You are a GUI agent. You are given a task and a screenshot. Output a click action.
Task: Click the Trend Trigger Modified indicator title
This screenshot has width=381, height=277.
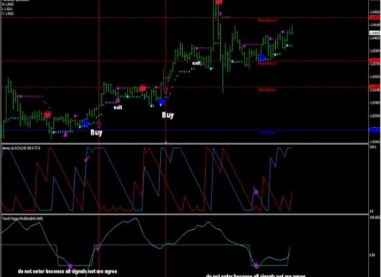tap(22, 218)
